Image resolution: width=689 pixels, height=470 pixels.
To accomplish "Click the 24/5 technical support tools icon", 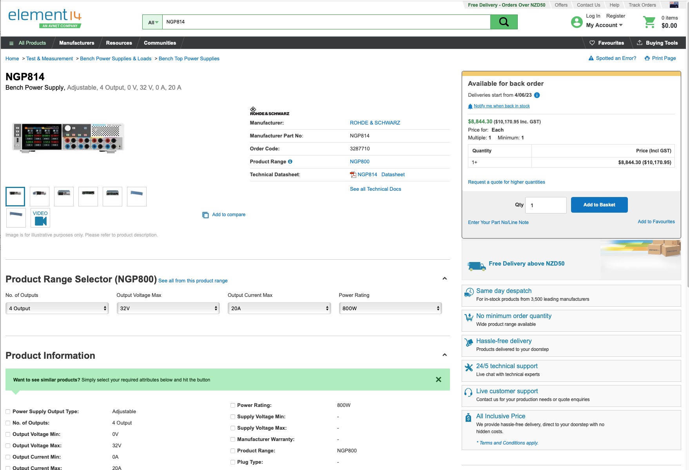I will pyautogui.click(x=469, y=367).
